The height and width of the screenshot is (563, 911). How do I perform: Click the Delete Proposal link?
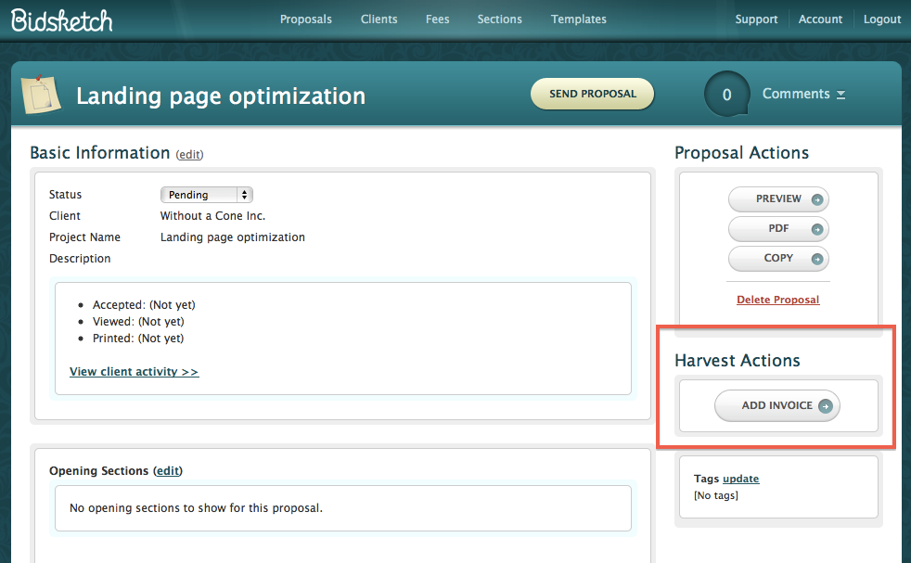pyautogui.click(x=778, y=300)
